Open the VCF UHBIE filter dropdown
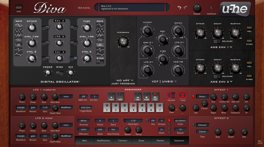This screenshot has height=147, width=264. [x=164, y=81]
